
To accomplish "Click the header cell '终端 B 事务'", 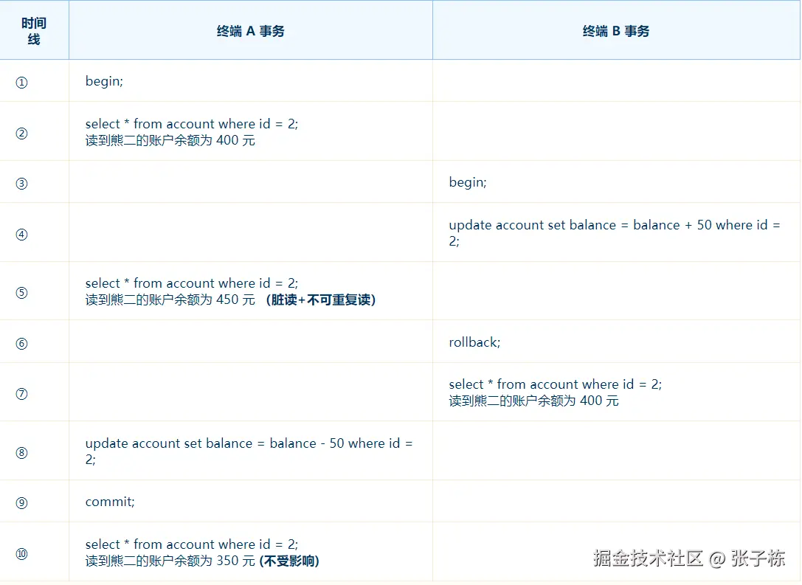I will coord(616,31).
